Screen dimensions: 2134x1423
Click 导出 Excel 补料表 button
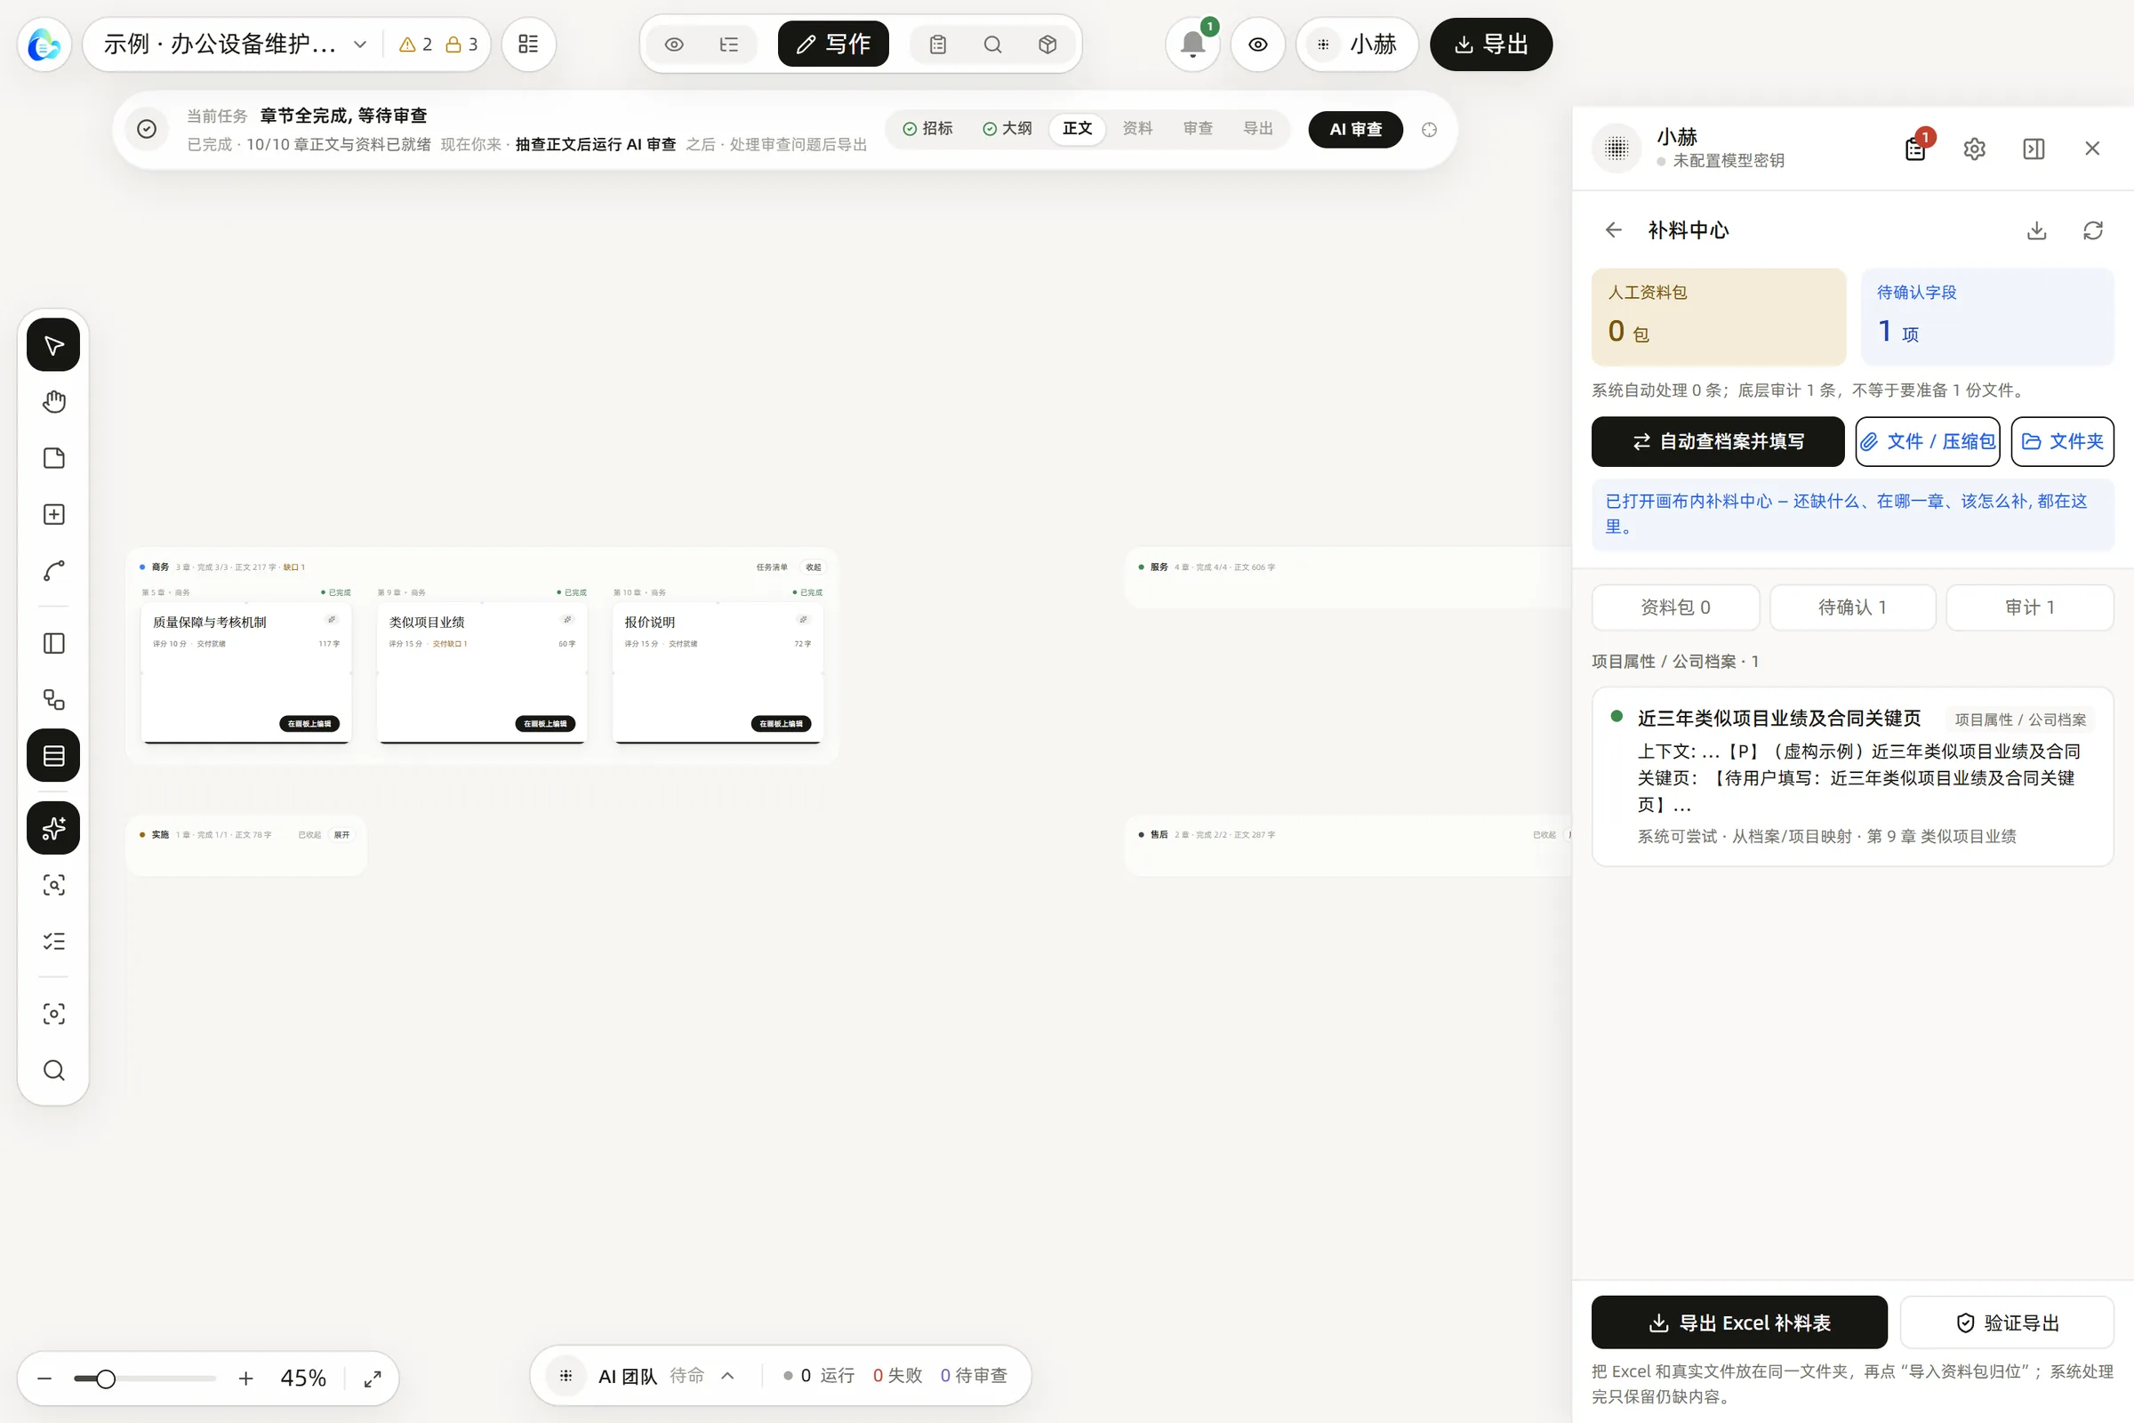1739,1323
